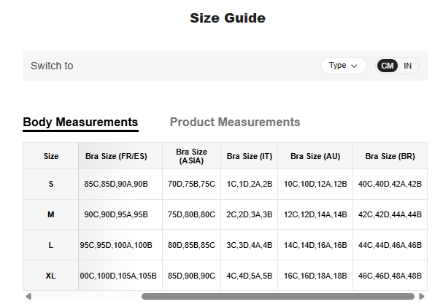Select the XL size row label
The image size is (443, 307).
point(51,276)
